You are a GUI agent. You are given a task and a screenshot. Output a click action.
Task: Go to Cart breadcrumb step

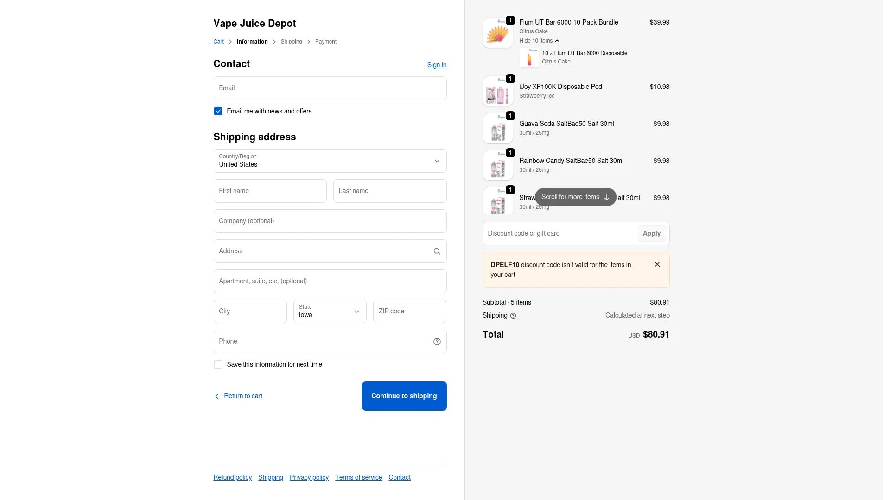coord(218,42)
